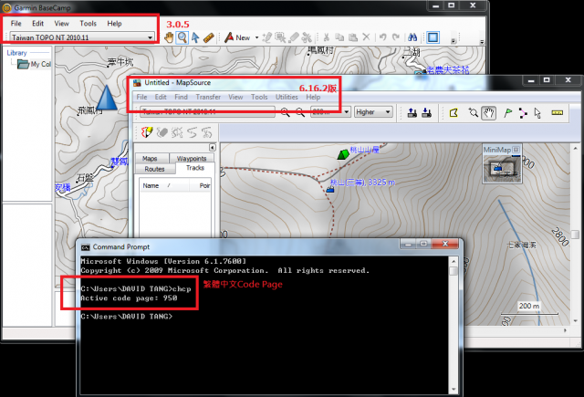Click the Copy icon in BaseCamp toolbar
The height and width of the screenshot is (397, 584).
(339, 37)
